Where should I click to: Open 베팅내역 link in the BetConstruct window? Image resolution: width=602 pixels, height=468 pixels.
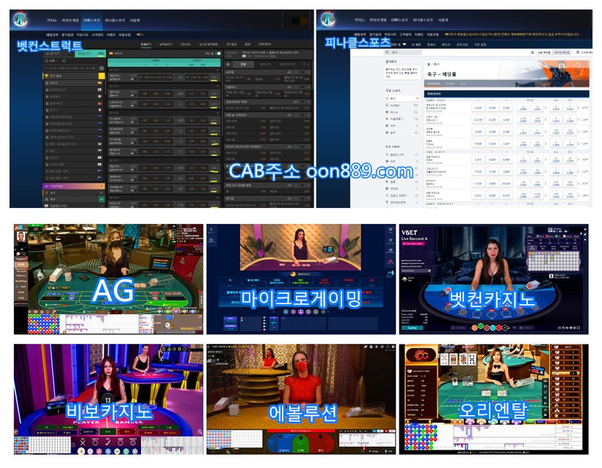(x=52, y=35)
